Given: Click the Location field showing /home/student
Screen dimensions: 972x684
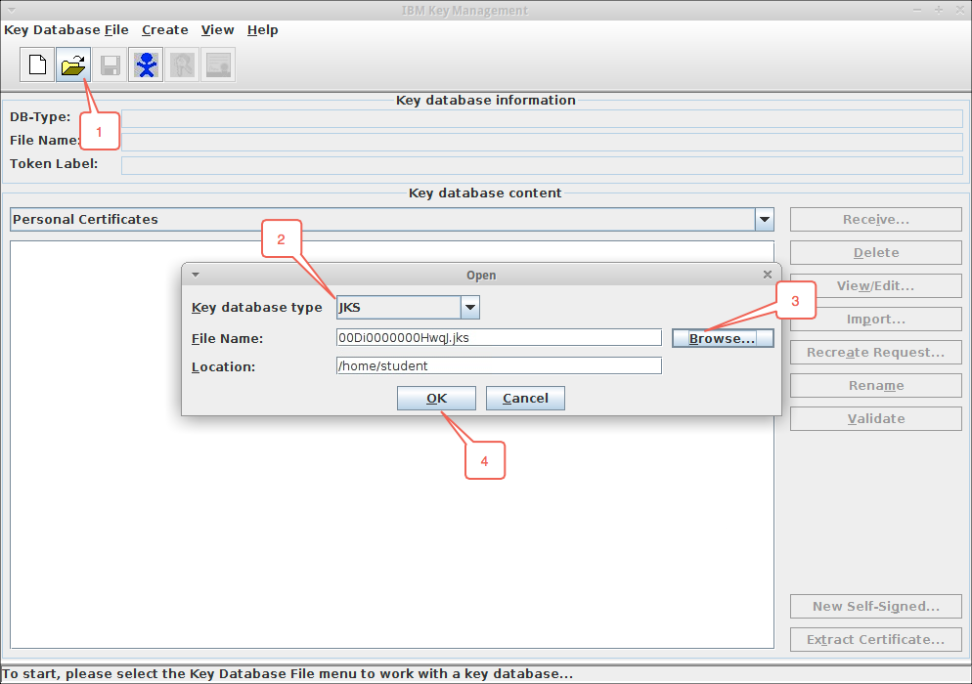Looking at the screenshot, I should (499, 365).
